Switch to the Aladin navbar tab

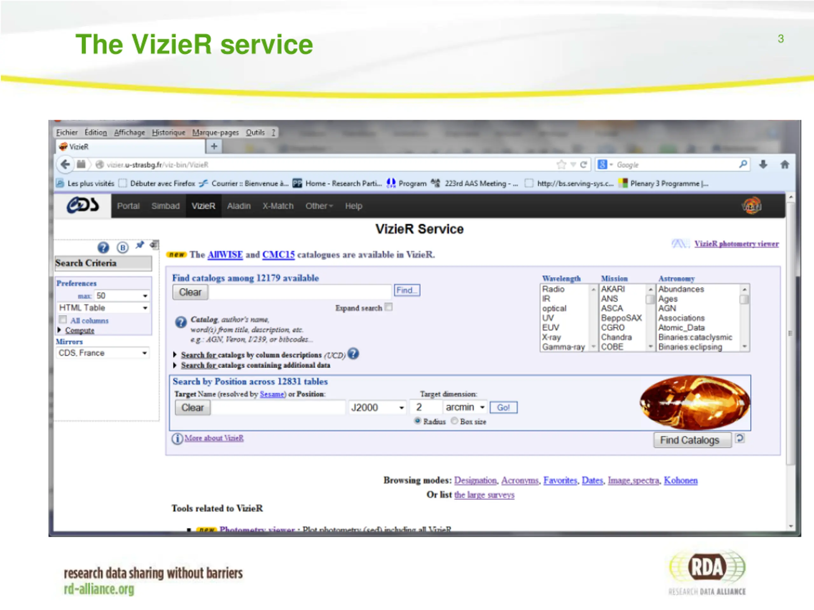pos(238,206)
